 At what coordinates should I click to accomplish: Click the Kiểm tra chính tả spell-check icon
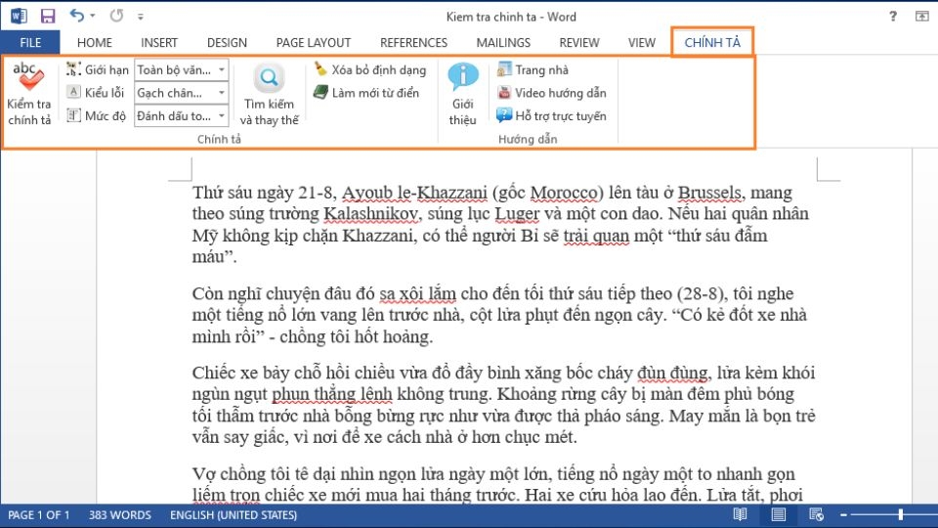pyautogui.click(x=28, y=76)
